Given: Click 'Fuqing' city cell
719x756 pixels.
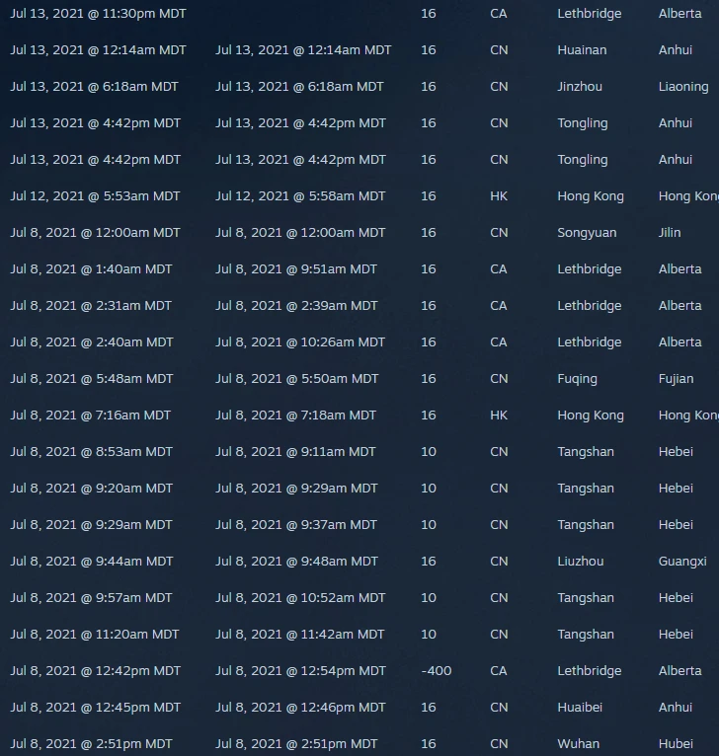Looking at the screenshot, I should click(577, 379).
